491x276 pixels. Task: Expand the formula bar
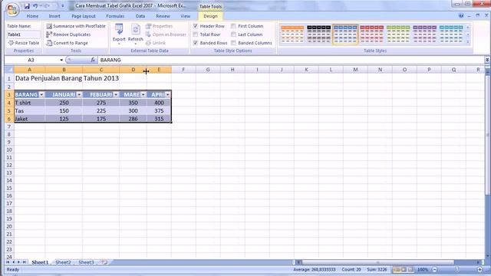point(487,60)
